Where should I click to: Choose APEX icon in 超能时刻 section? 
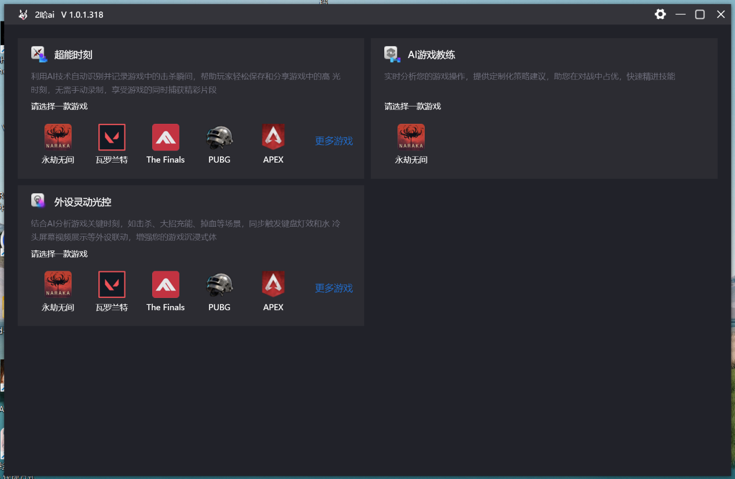pyautogui.click(x=273, y=138)
